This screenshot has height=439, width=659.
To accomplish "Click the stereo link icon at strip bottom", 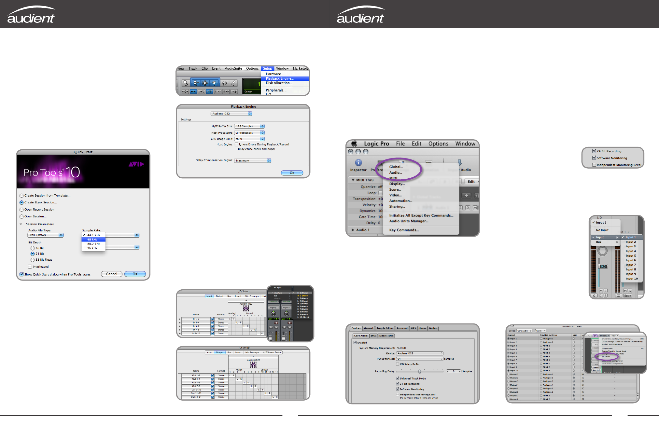I will (x=618, y=296).
